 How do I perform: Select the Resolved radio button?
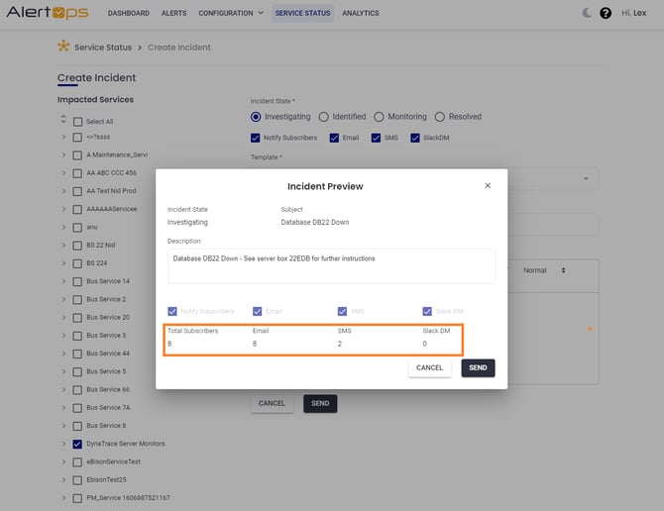click(x=439, y=117)
